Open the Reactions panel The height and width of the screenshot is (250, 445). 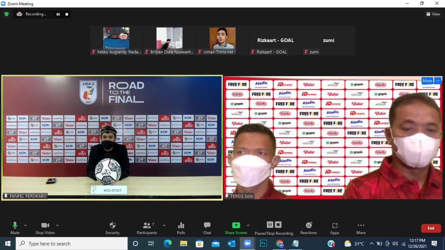(308, 227)
